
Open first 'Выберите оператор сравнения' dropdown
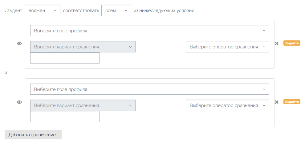[x=227, y=47]
